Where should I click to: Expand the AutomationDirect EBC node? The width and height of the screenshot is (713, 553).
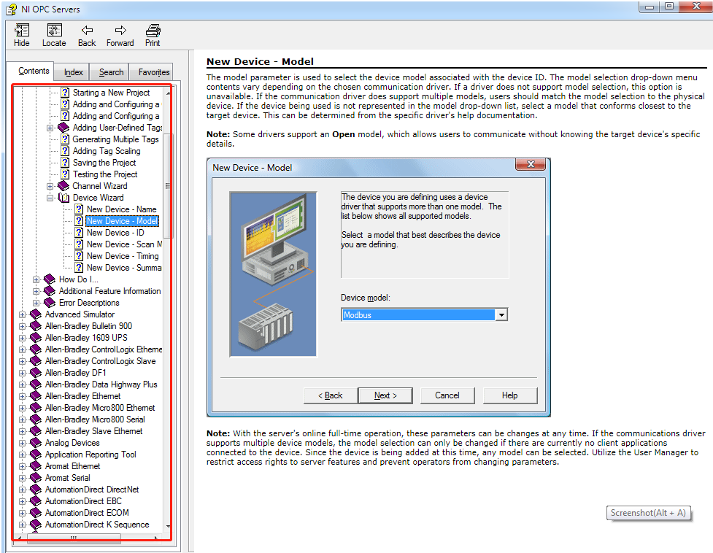22,502
